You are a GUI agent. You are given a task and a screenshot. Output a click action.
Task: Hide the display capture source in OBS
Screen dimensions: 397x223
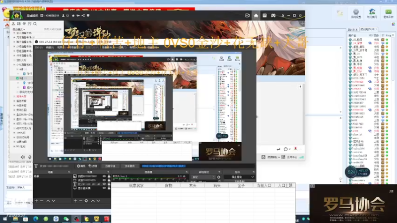[104, 188]
